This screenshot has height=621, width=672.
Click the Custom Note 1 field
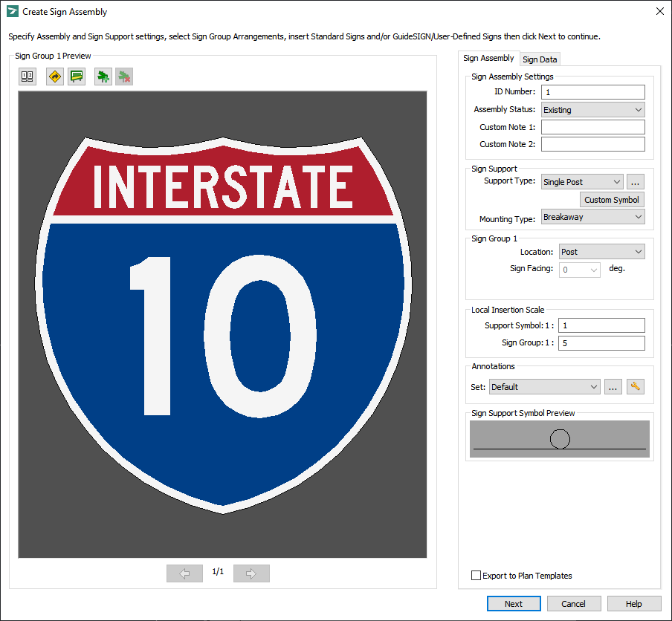click(592, 127)
